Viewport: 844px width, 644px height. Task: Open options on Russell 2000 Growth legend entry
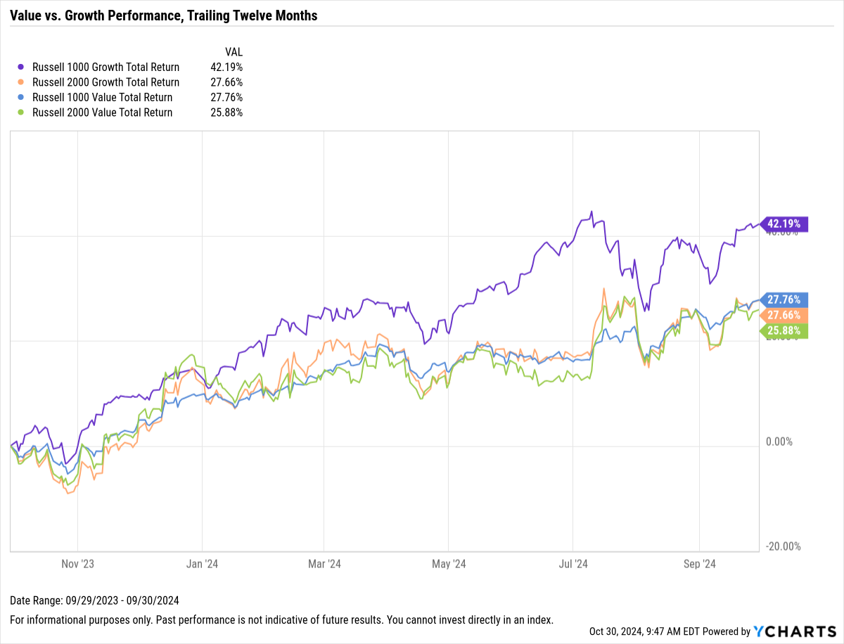(106, 82)
